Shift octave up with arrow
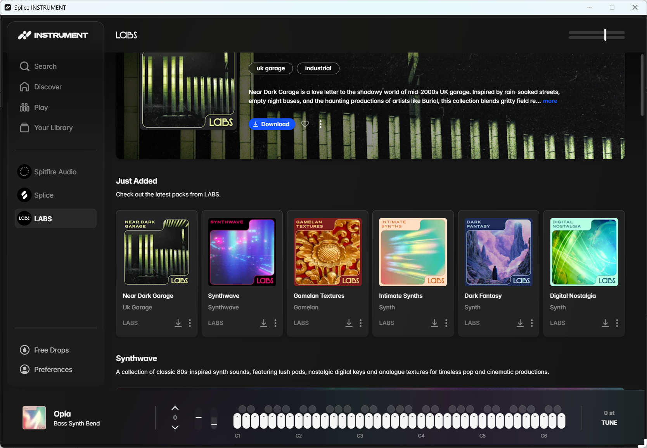 175,408
